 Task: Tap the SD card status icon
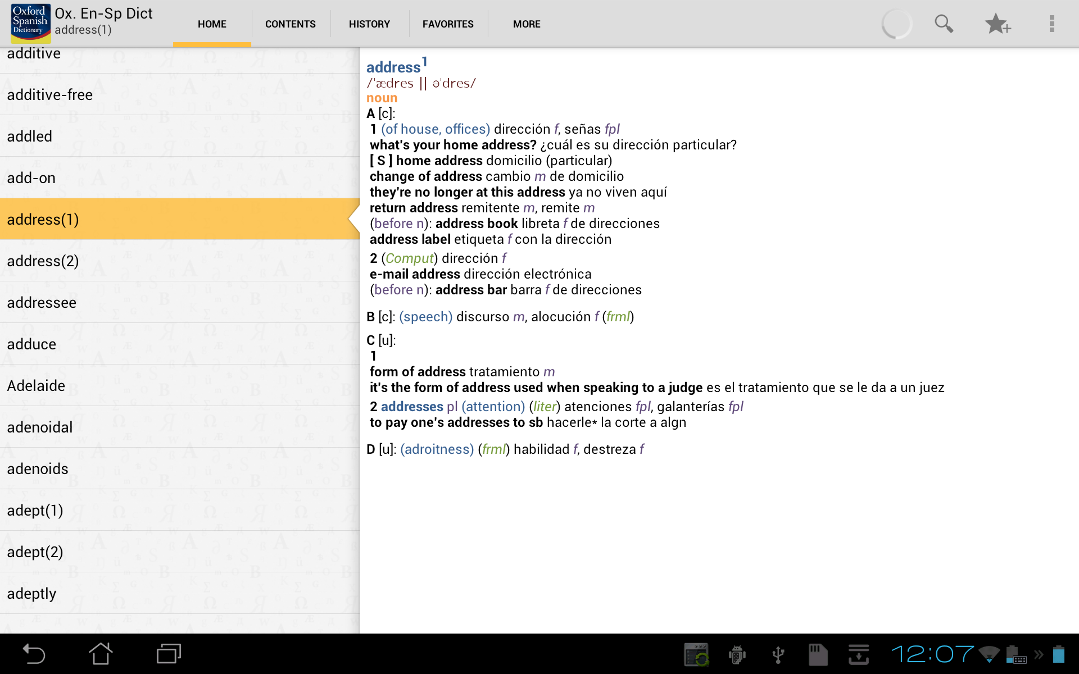(x=818, y=654)
